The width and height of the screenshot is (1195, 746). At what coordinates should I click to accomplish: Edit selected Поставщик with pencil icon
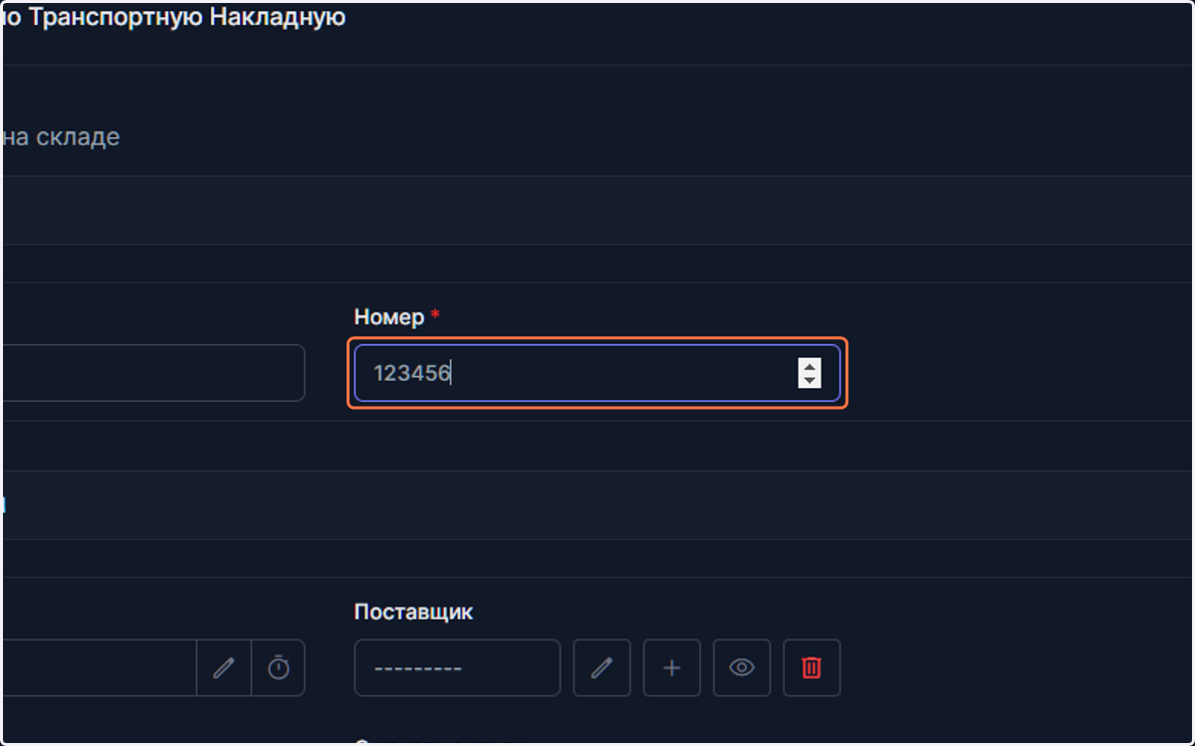601,667
